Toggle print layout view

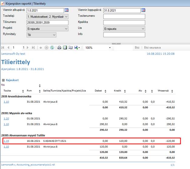65,48
